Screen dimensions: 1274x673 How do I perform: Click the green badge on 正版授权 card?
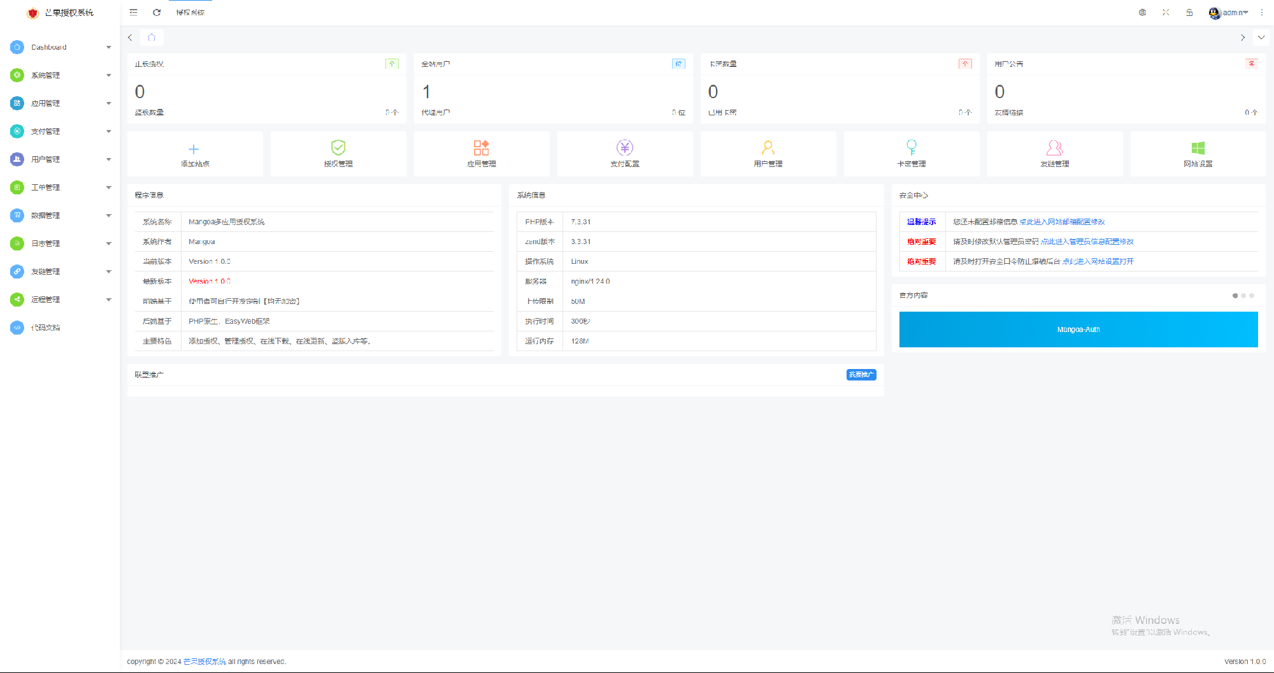coord(392,64)
